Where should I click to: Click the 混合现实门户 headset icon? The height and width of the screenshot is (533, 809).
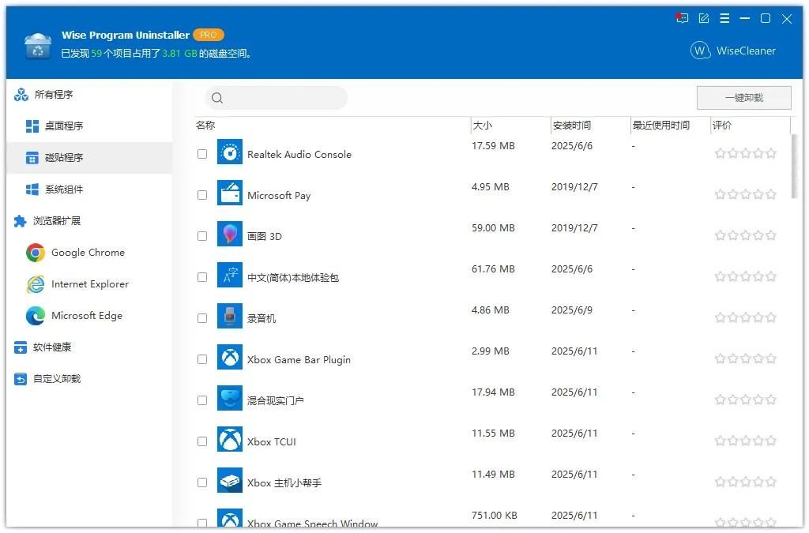230,399
